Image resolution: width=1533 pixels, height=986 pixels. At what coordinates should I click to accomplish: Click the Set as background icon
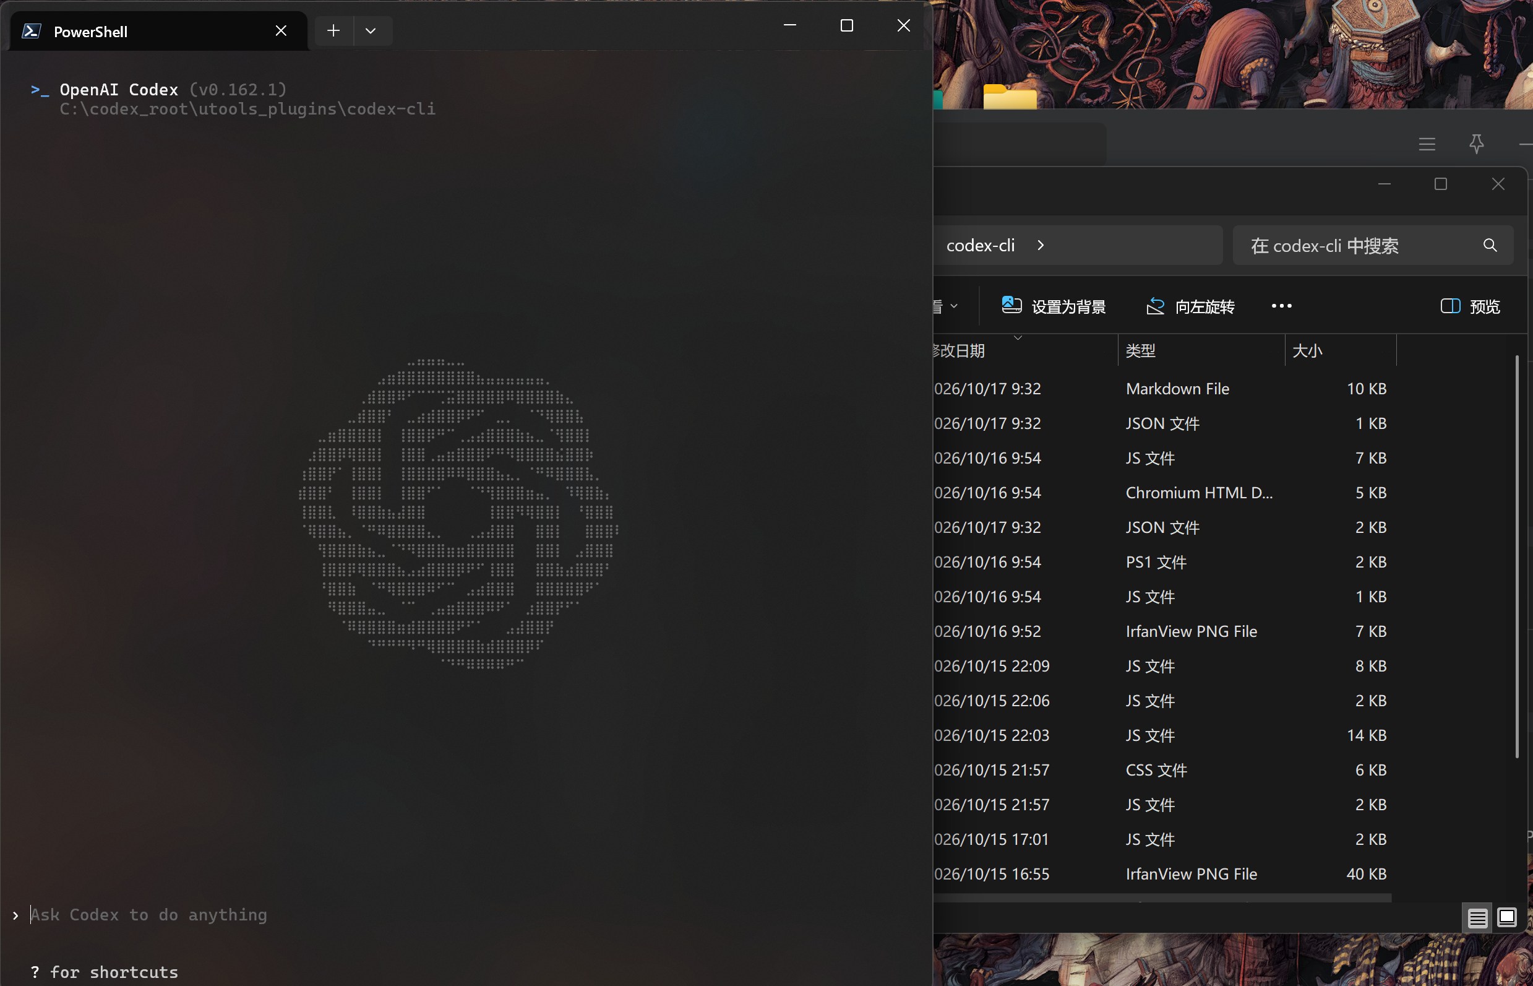1011,305
